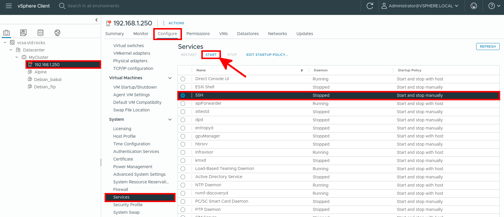504x217 pixels.
Task: Open the Summary tab
Action: coord(115,34)
